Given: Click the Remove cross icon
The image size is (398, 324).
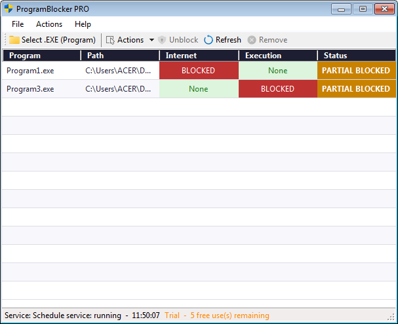Looking at the screenshot, I should coord(252,40).
